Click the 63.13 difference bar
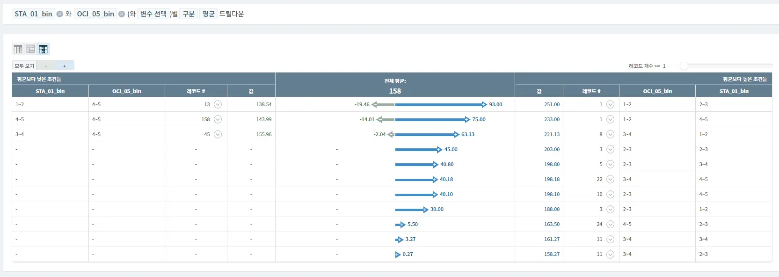 427,135
